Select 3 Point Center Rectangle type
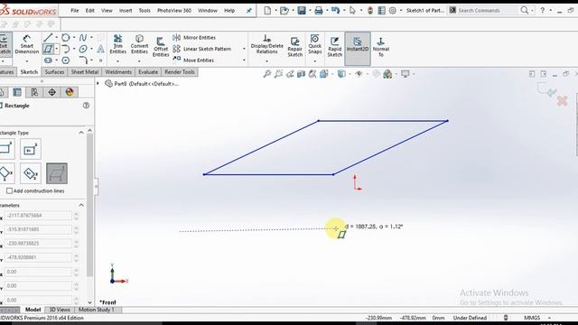The image size is (578, 325). point(30,173)
